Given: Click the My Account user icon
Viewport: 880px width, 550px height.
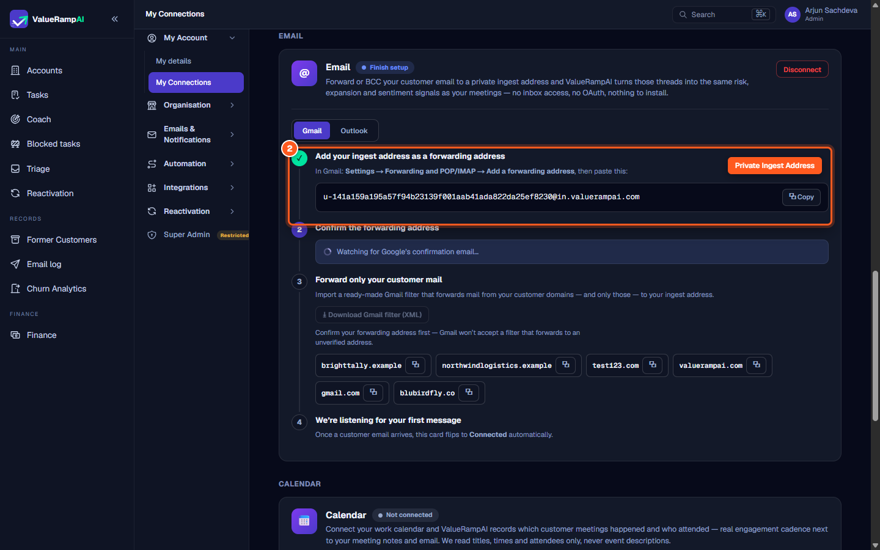Looking at the screenshot, I should [x=152, y=38].
